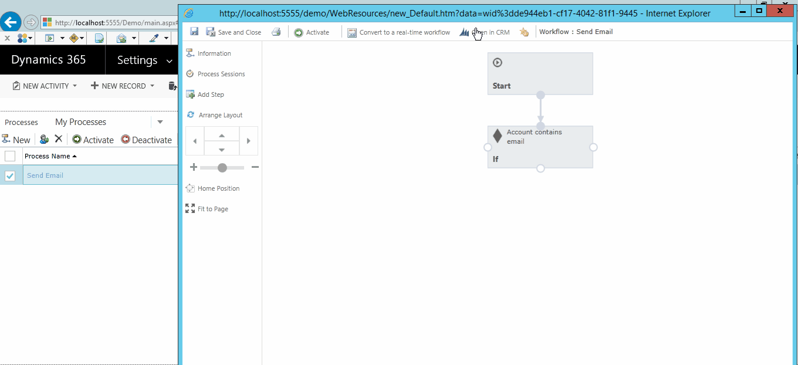The width and height of the screenshot is (798, 365).
Task: Open the My Processes view selector arrow
Action: click(x=160, y=122)
